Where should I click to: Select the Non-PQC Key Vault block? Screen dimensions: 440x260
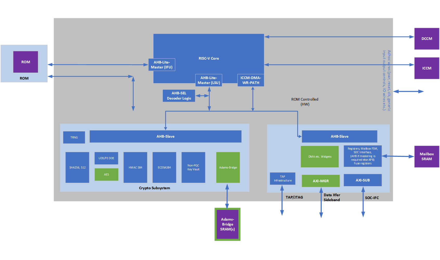click(193, 167)
